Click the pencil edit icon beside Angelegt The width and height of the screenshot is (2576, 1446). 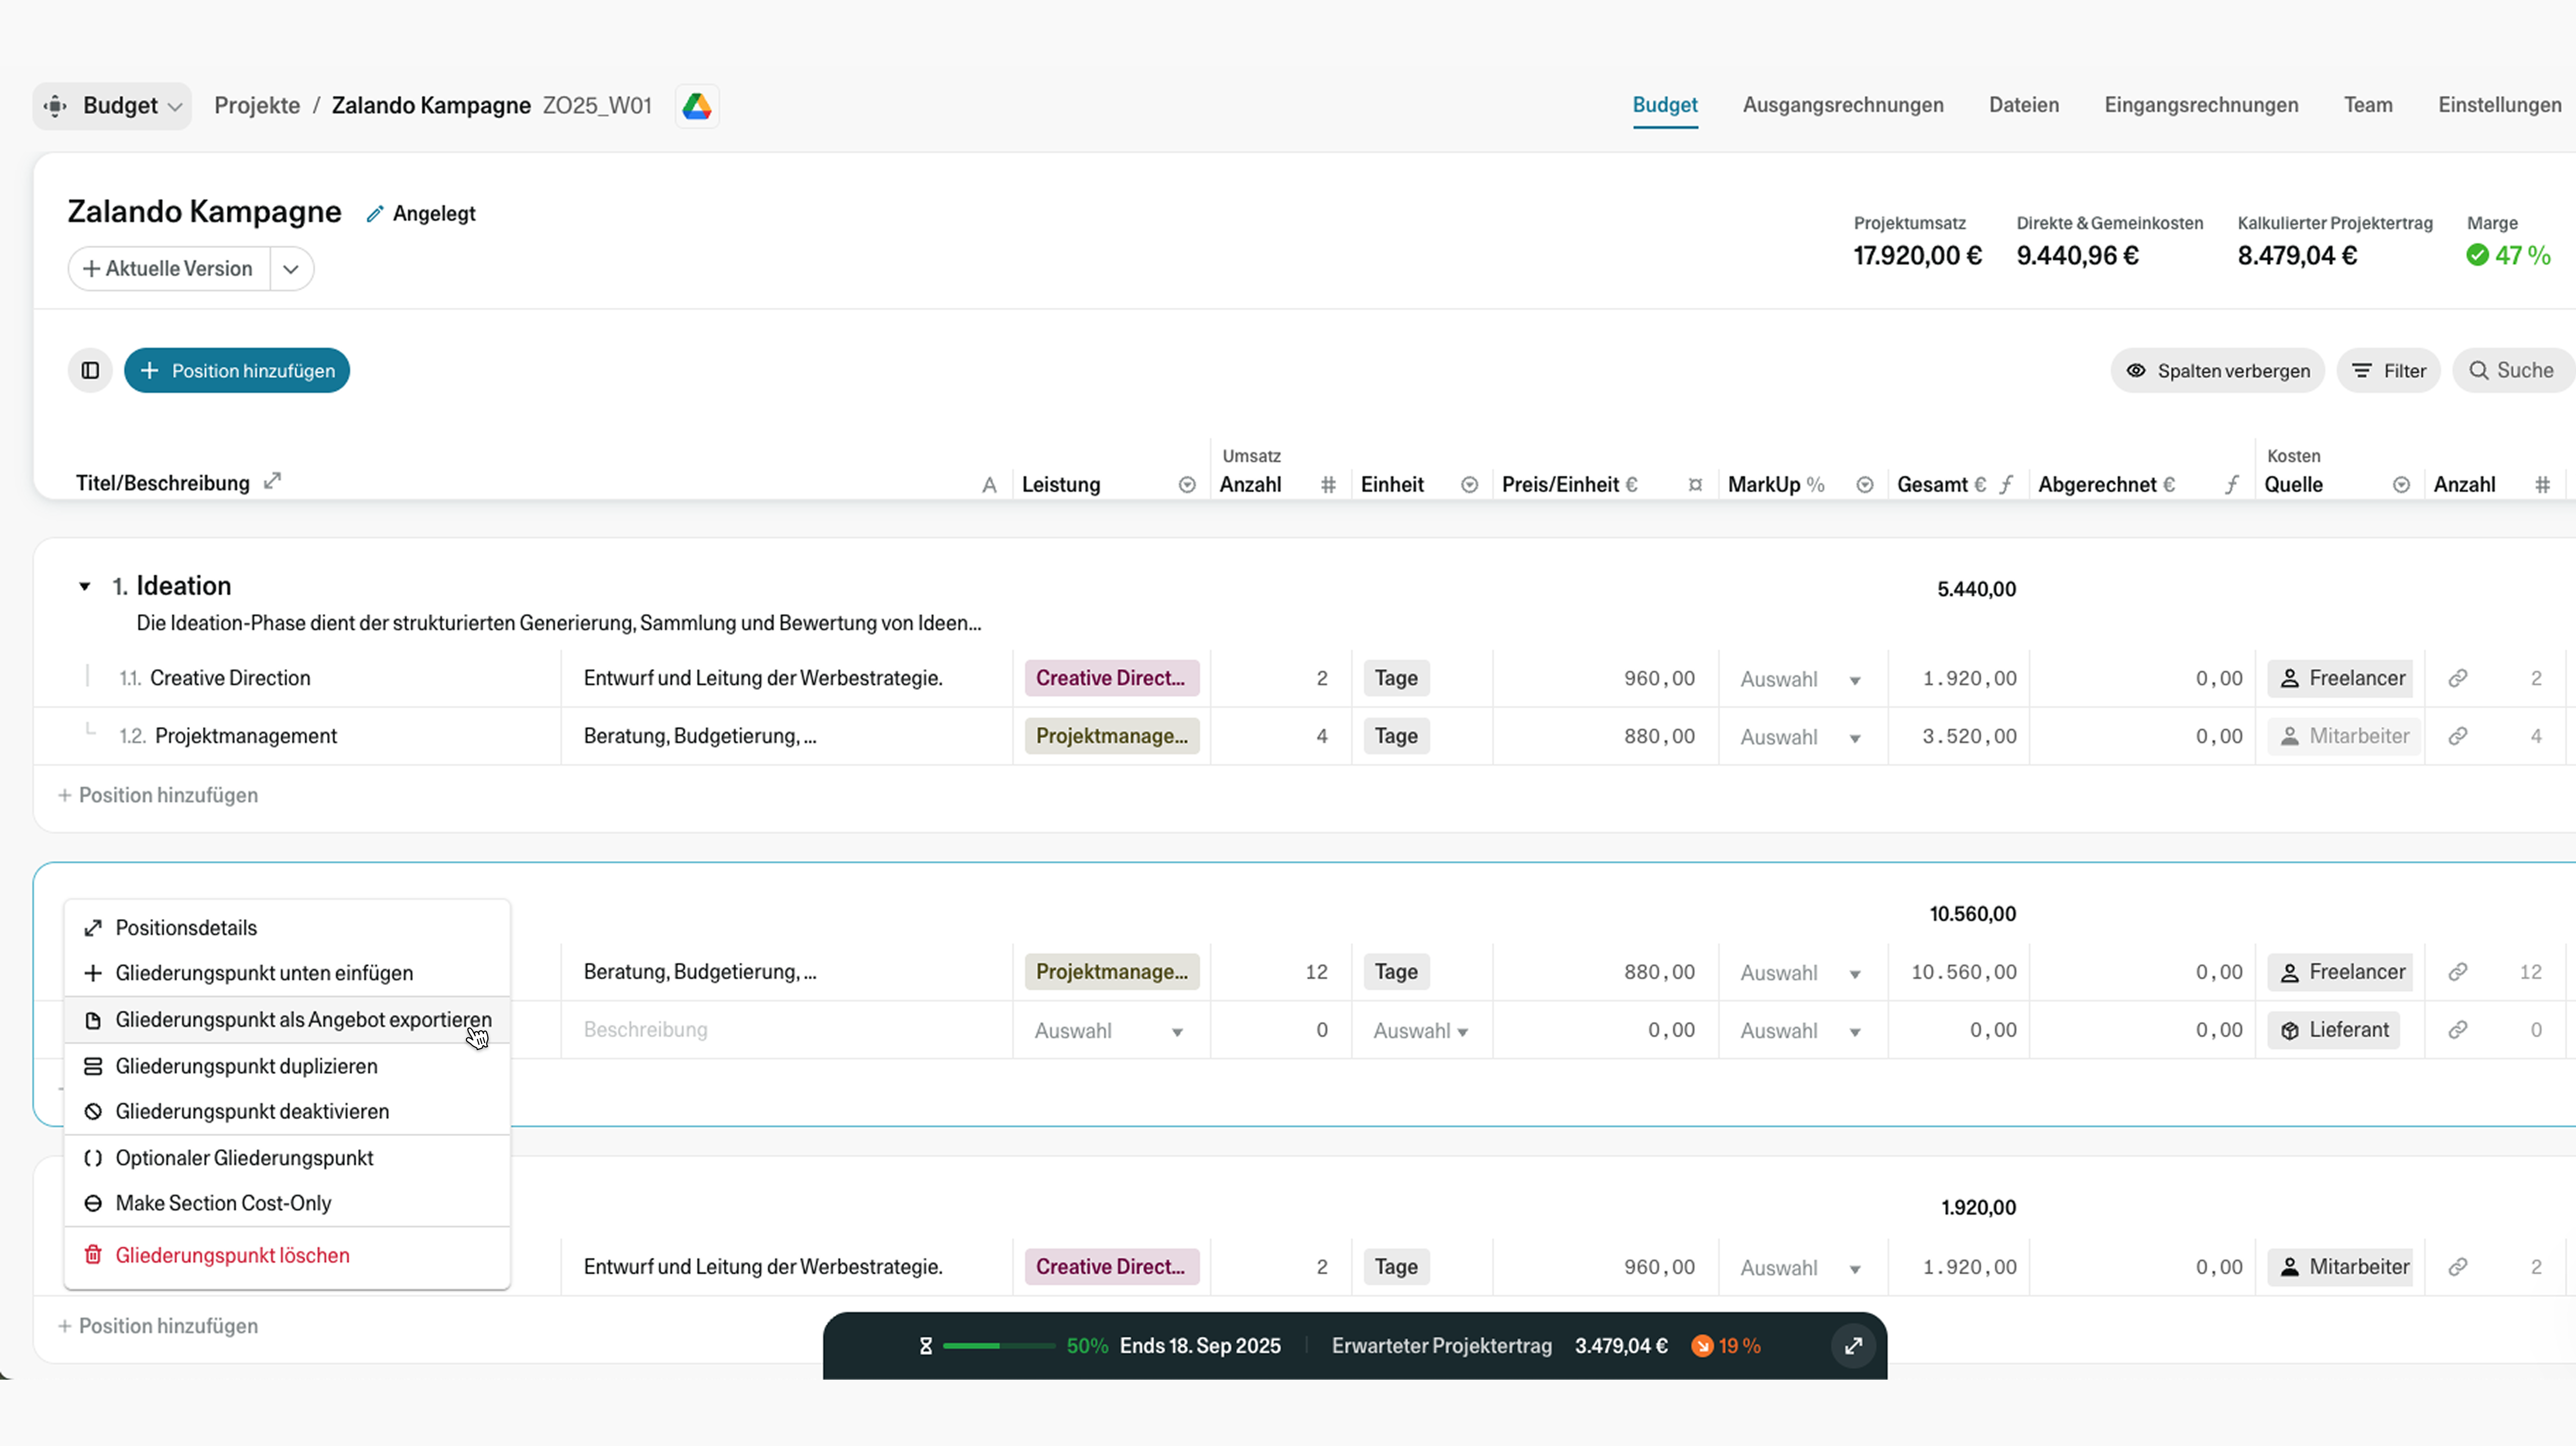click(x=375, y=214)
